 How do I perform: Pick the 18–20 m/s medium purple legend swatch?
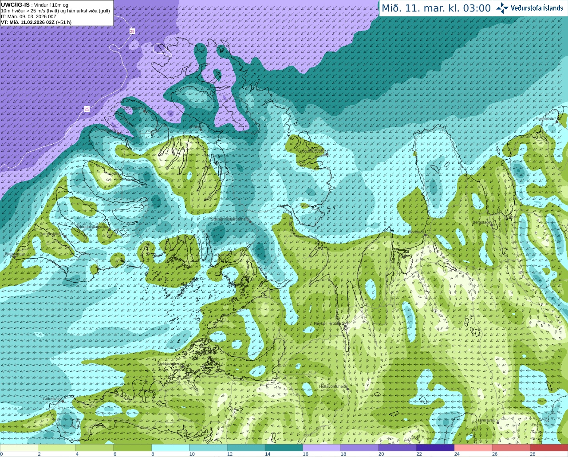click(360, 448)
